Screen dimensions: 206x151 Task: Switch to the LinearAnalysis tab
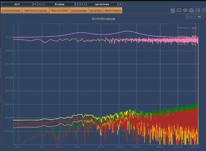(12, 10)
